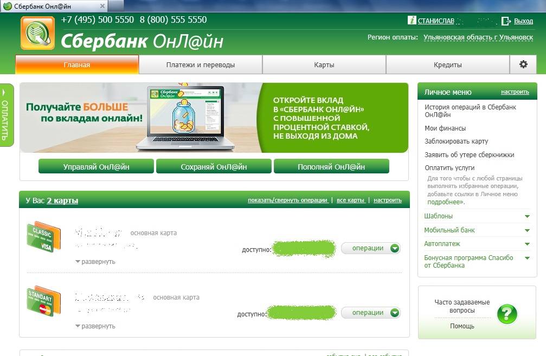Click the Sberbank Online logo icon
The image size is (546, 356).
(37, 33)
